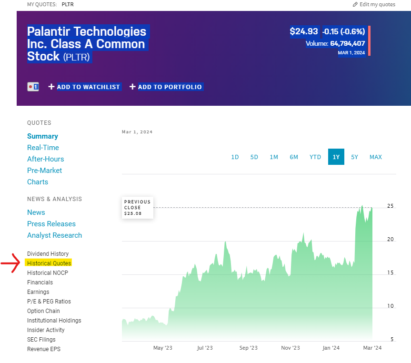The image size is (411, 363).
Task: Click Edit my quotes link
Action: pos(377,4)
